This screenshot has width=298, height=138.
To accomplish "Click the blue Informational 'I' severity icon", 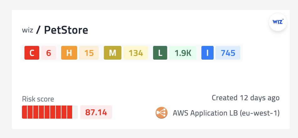I will click(207, 53).
